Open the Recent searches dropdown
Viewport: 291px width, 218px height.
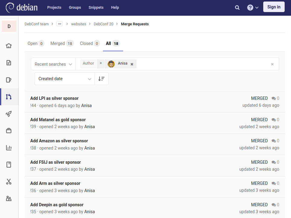[x=53, y=64]
